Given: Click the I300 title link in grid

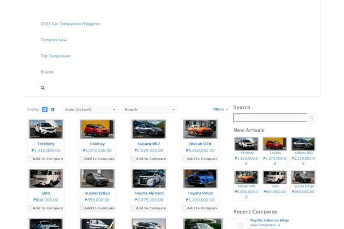Looking at the screenshot, I should point(46,193).
